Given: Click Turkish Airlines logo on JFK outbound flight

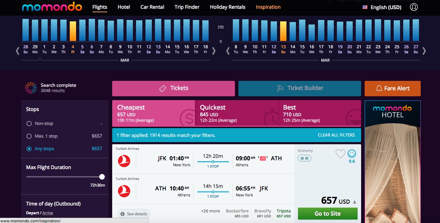Looking at the screenshot, I should [x=124, y=161].
